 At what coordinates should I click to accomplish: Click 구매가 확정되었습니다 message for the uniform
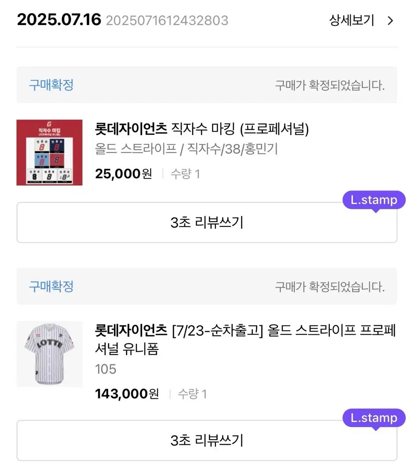(329, 287)
